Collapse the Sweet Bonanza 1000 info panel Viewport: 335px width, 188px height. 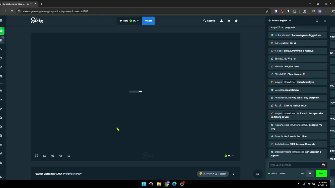click(x=233, y=174)
